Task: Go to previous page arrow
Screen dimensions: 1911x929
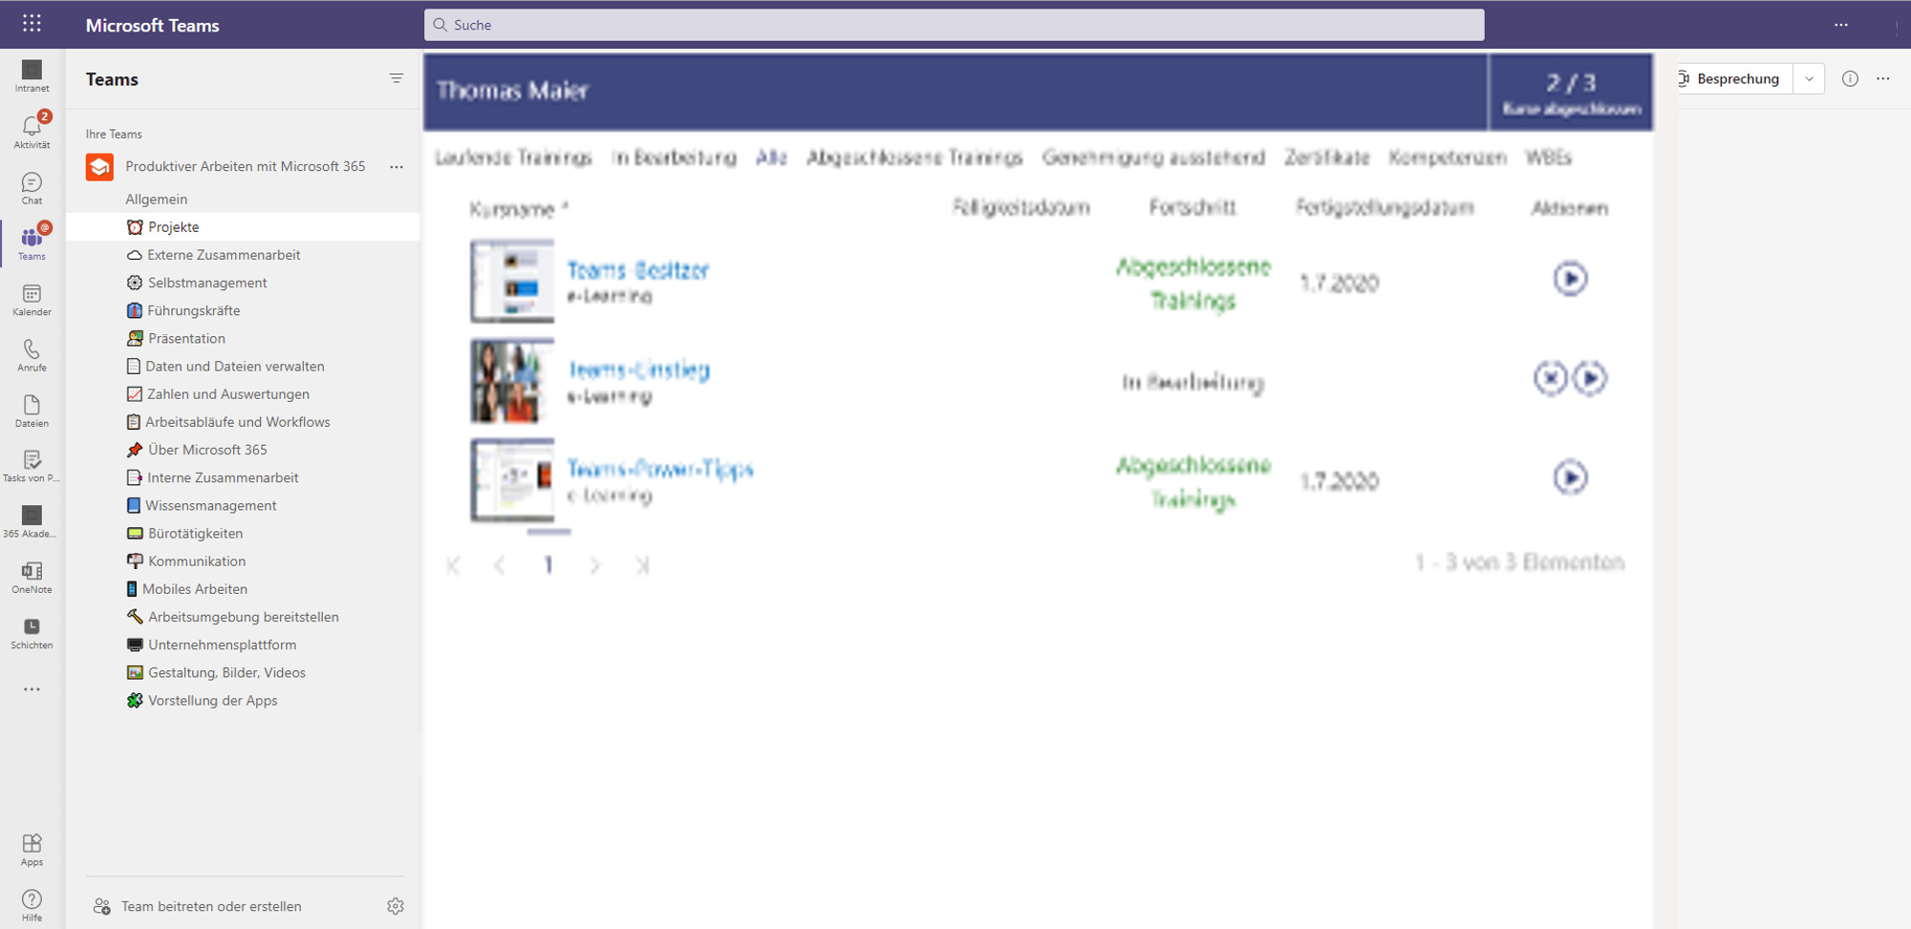Action: (x=500, y=565)
